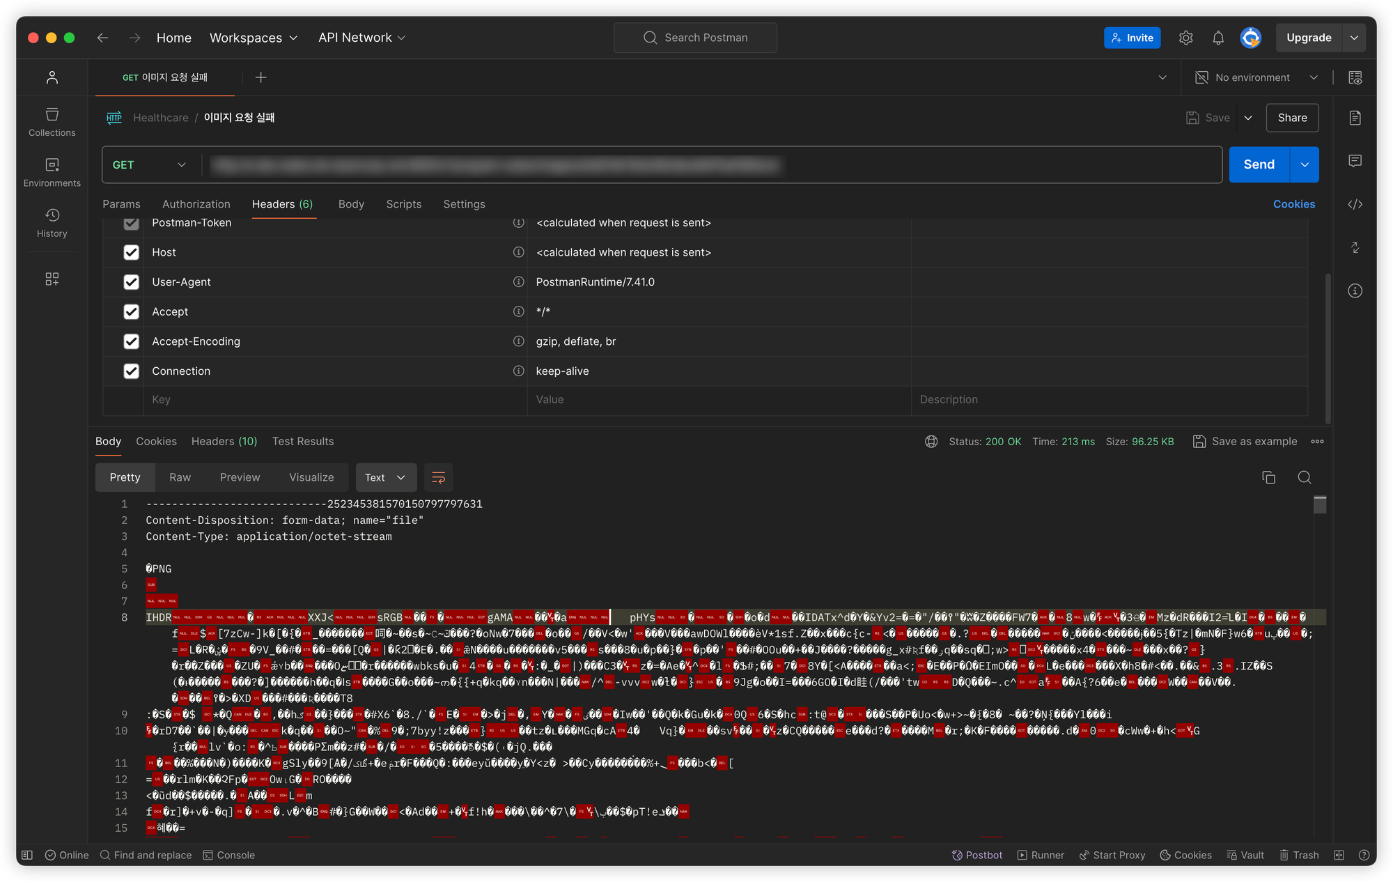Open Send options arrow
The image size is (1393, 882).
pos(1305,164)
